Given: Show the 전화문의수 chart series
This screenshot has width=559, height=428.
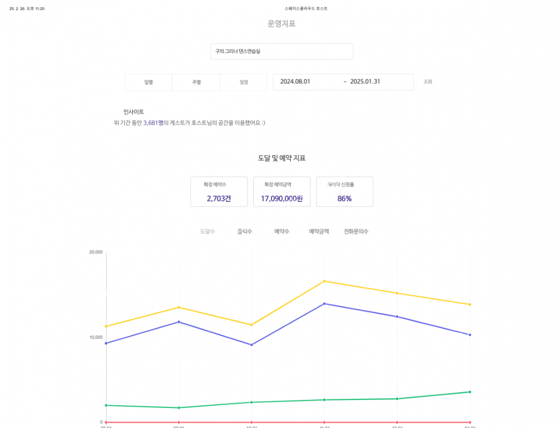Looking at the screenshot, I should [x=356, y=232].
